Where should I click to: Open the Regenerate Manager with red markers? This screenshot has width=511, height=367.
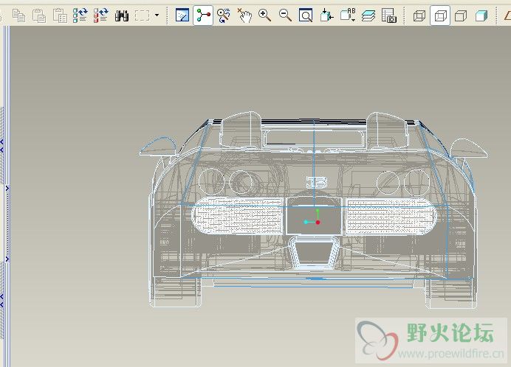(x=100, y=15)
